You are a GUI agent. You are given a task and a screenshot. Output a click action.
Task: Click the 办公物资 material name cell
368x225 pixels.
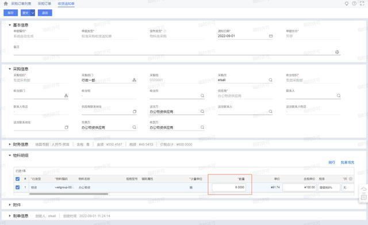(85, 188)
